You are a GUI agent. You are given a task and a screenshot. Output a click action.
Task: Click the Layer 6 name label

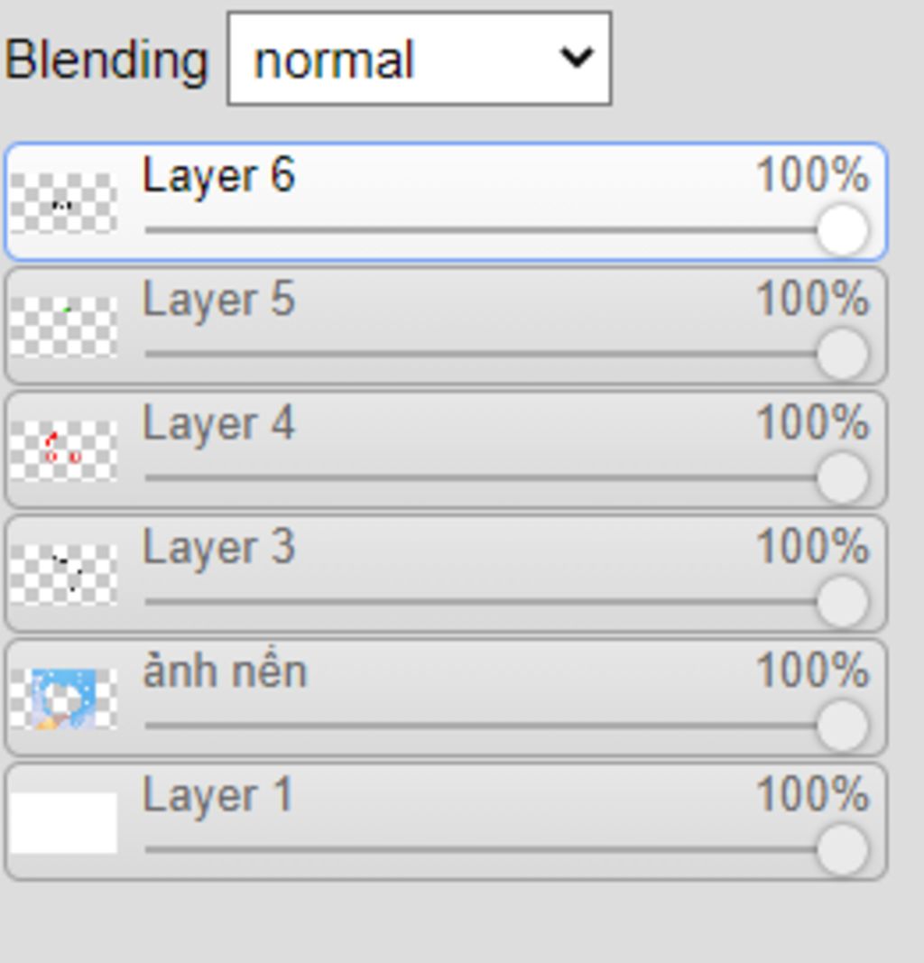(x=218, y=176)
